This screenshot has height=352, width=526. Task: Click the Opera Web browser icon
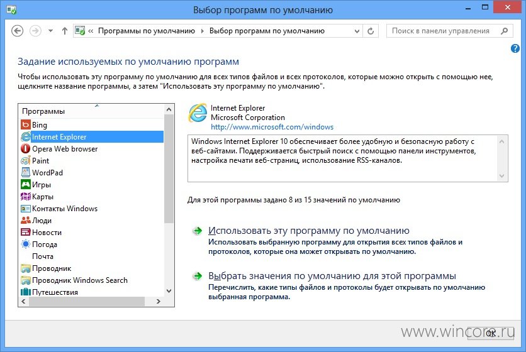26,148
